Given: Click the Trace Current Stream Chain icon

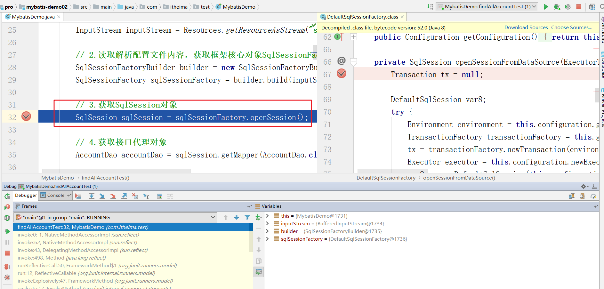Looking at the screenshot, I should tap(170, 196).
